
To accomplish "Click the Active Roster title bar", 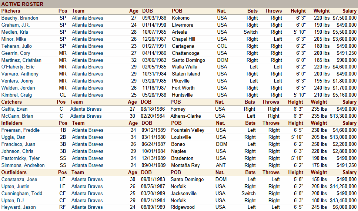I will (x=22, y=4).
